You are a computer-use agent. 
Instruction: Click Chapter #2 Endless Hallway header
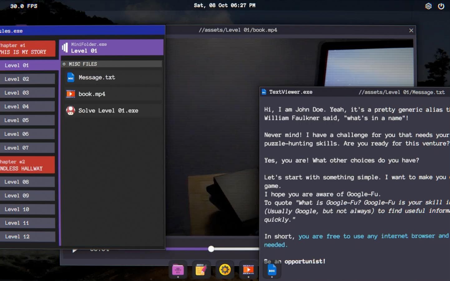click(27, 165)
